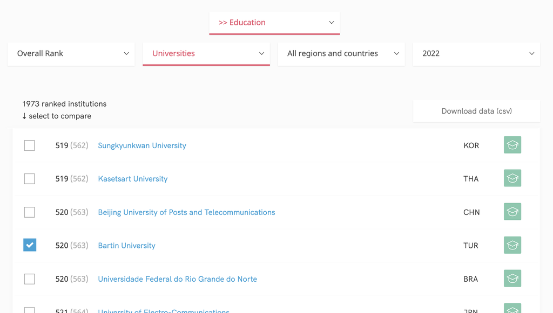Click rank 520 (563) of Rio Grande do Norte
Screen dimensions: 553x313
(x=72, y=279)
